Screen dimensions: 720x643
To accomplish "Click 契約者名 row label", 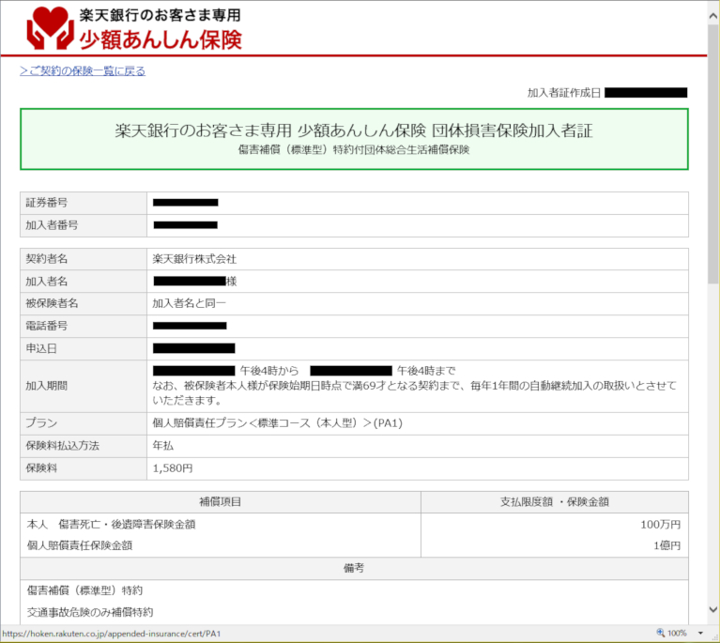I will pyautogui.click(x=47, y=259).
